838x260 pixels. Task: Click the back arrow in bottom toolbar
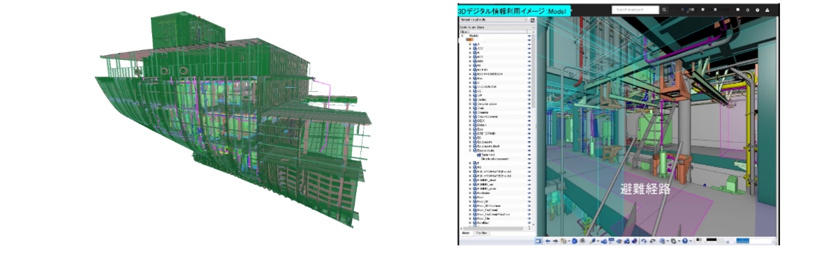(548, 241)
